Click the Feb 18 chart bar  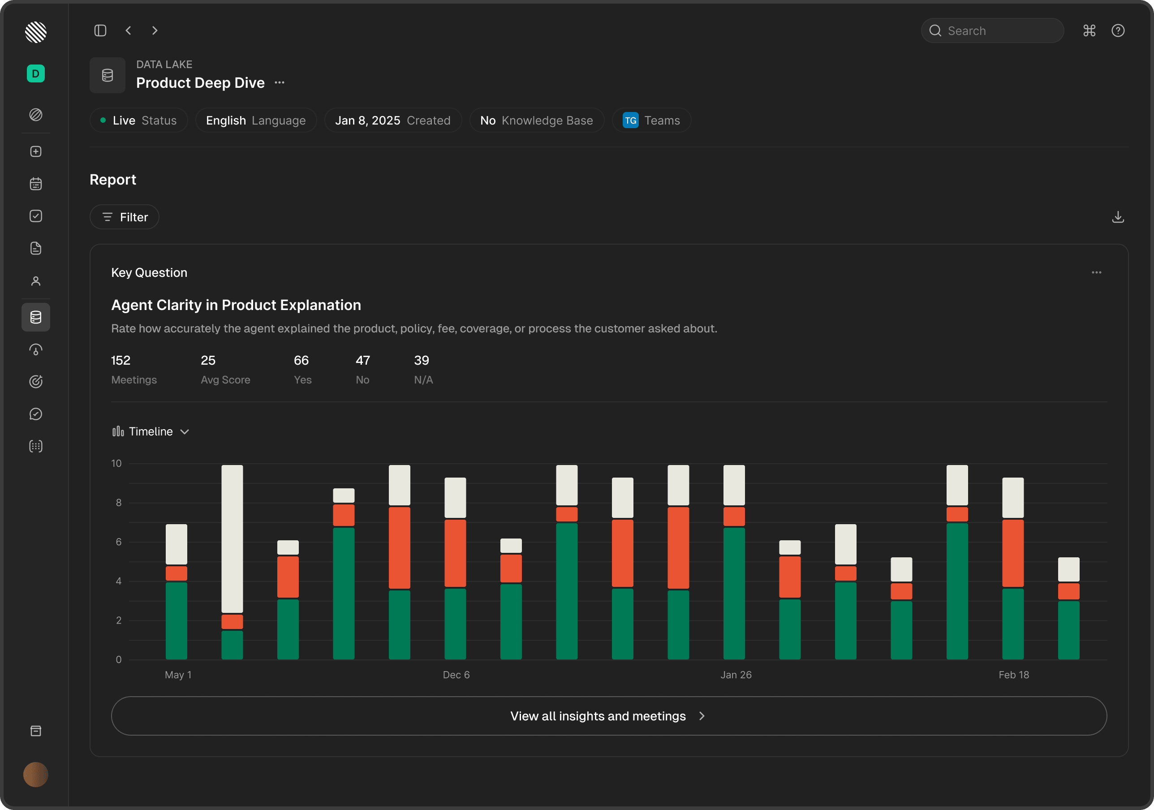point(1013,569)
